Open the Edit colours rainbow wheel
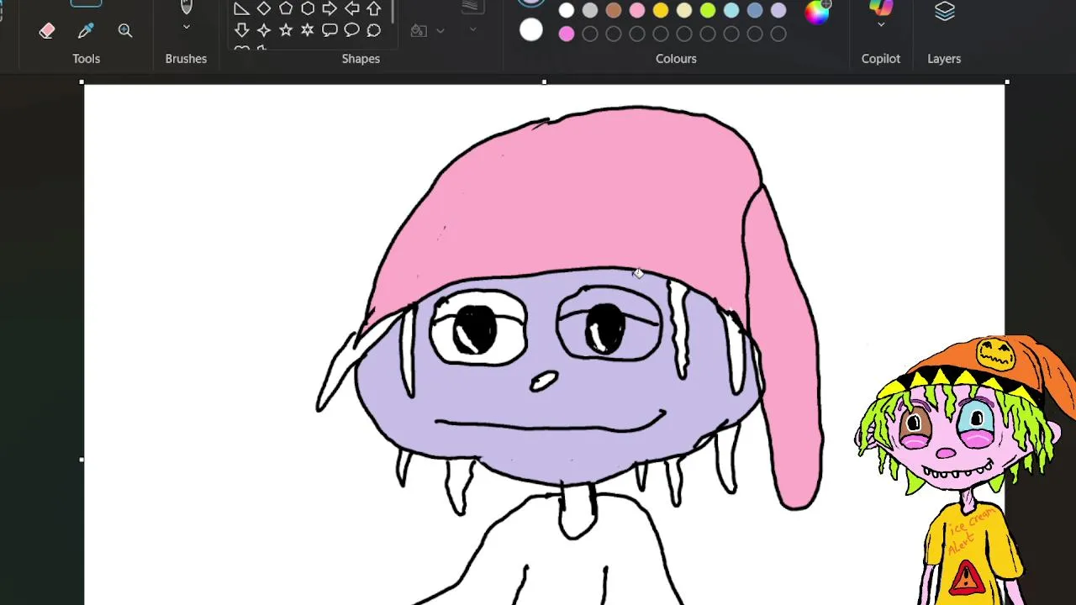 817,12
